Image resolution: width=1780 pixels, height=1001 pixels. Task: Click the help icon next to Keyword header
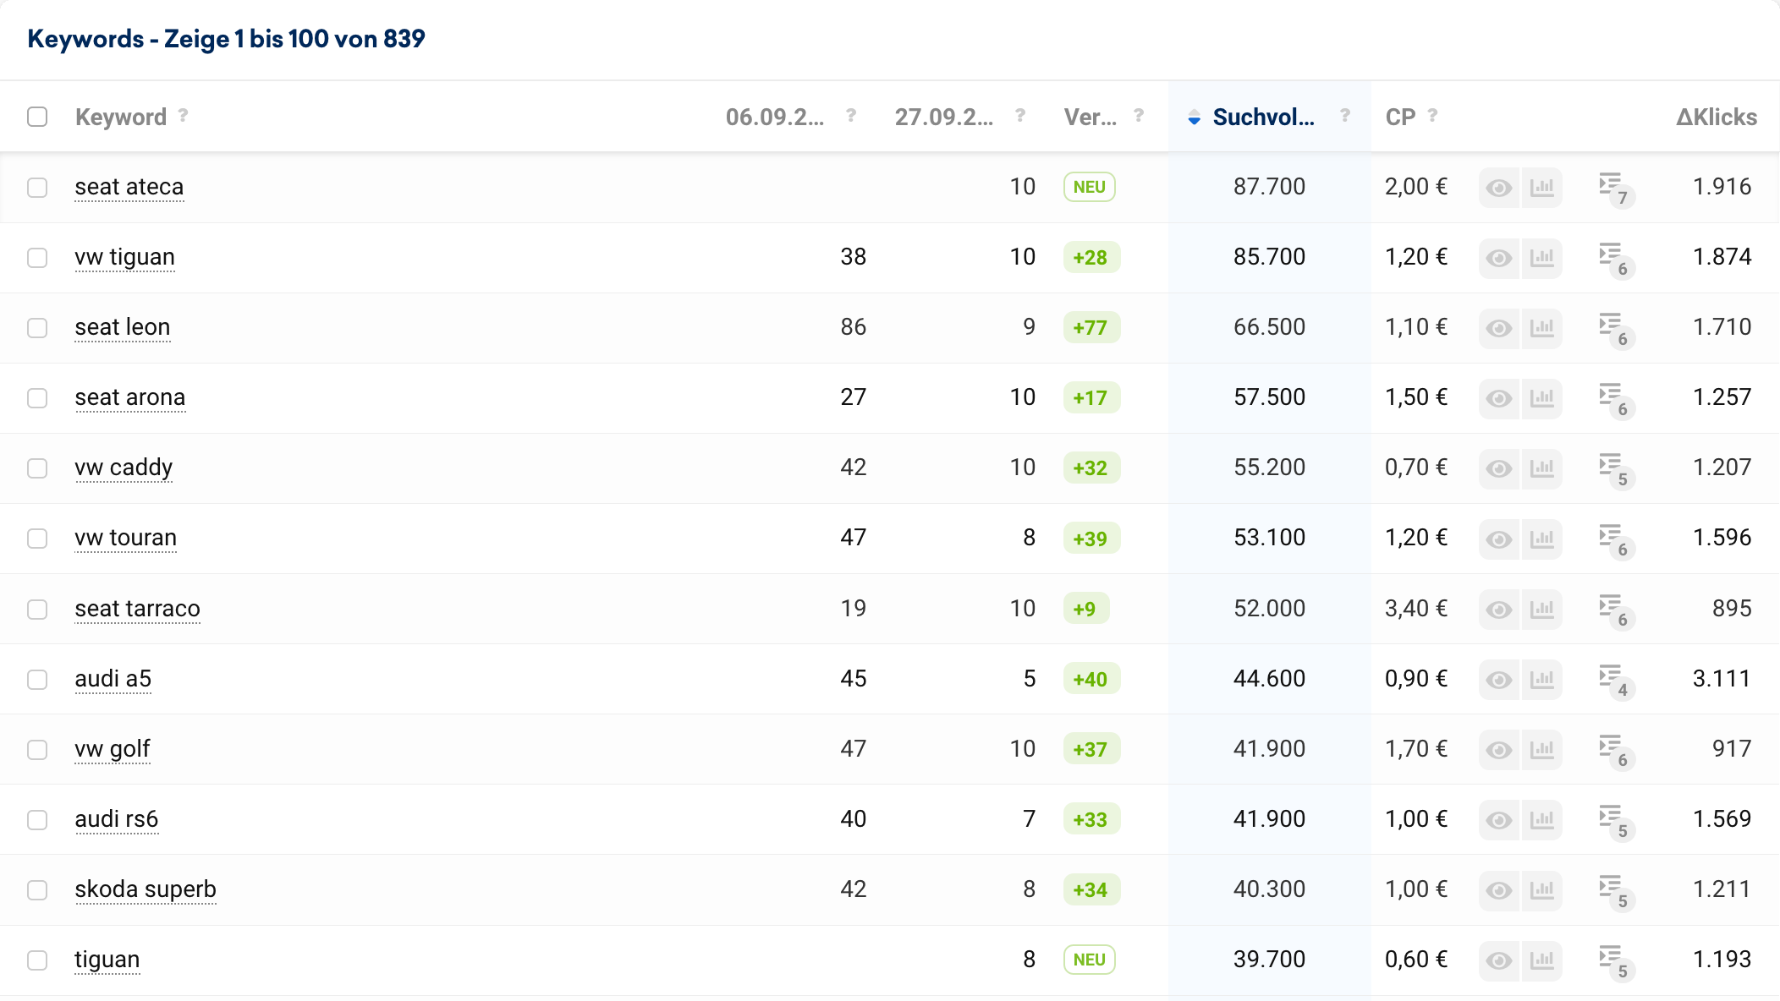[x=183, y=116]
